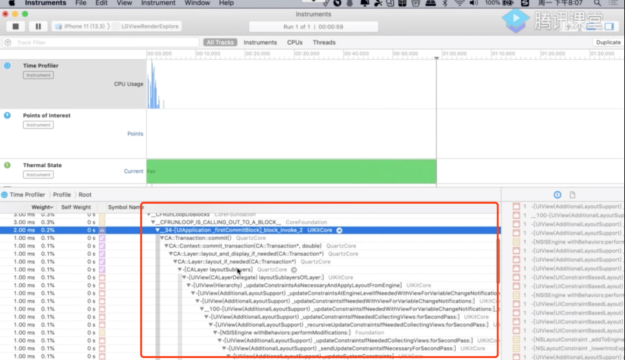Select the Thermal State instrument icon
This screenshot has height=360, width=625.
pos(7,165)
